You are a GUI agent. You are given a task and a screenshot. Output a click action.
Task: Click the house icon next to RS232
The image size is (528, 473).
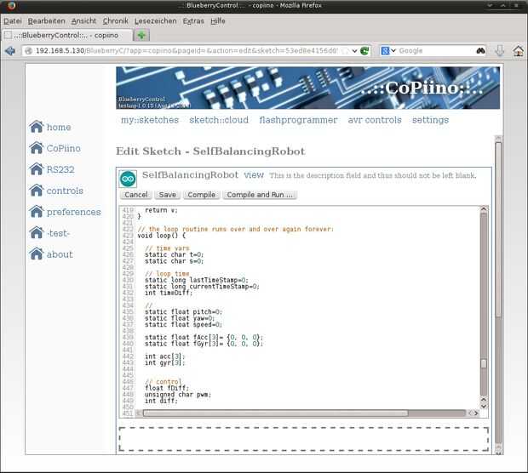(37, 169)
